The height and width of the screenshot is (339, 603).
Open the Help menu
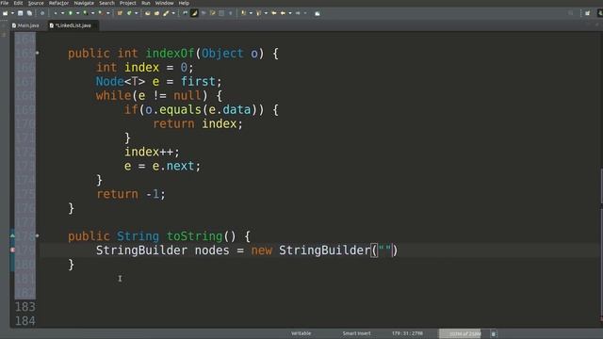pos(184,3)
